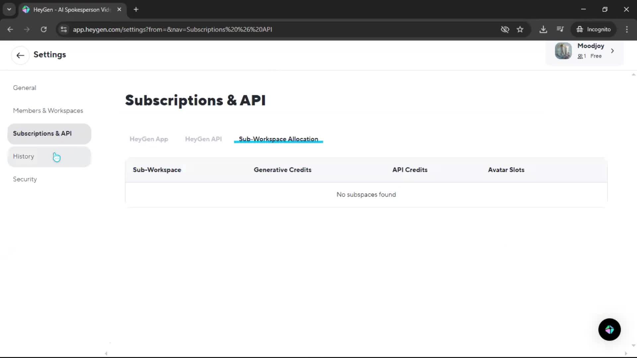Open the tab search dropdown arrow

[x=9, y=9]
